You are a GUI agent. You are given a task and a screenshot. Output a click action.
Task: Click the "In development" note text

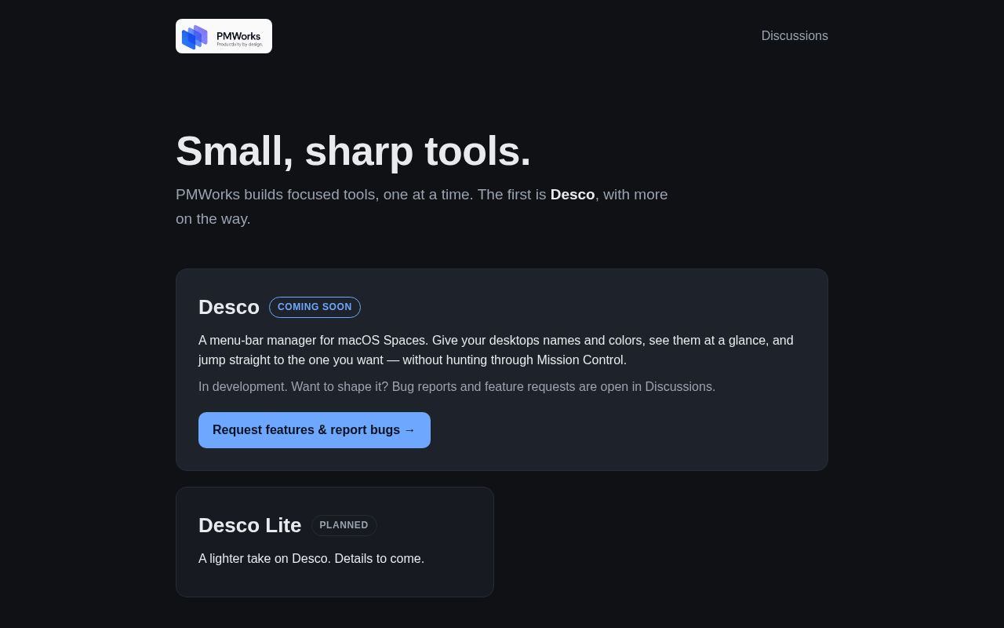click(x=457, y=387)
